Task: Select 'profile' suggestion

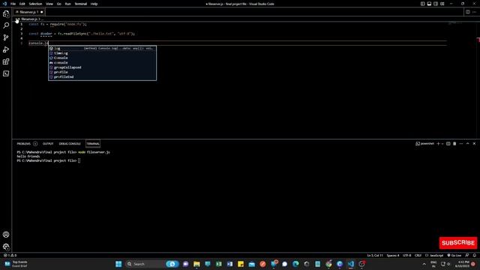Action: pos(102,72)
